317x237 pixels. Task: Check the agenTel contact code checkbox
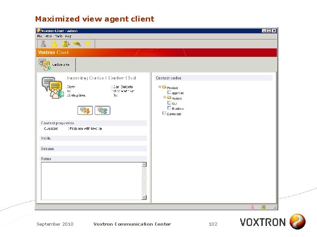(170, 92)
